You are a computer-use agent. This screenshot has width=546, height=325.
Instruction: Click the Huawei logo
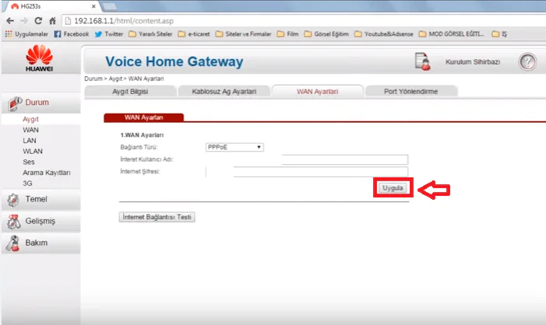40,58
